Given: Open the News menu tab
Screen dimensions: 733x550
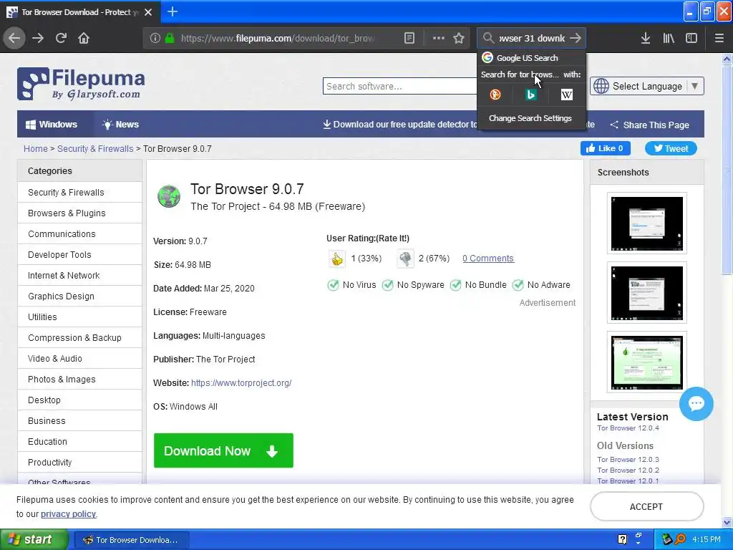Looking at the screenshot, I should tap(120, 125).
